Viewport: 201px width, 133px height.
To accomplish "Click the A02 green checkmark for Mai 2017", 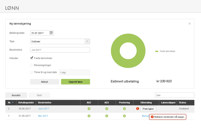I will click(89, 116).
